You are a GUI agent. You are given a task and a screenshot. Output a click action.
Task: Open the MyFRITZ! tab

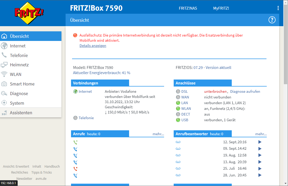221,8
